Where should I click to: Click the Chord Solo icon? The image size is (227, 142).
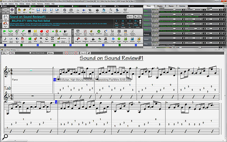pos(85,32)
